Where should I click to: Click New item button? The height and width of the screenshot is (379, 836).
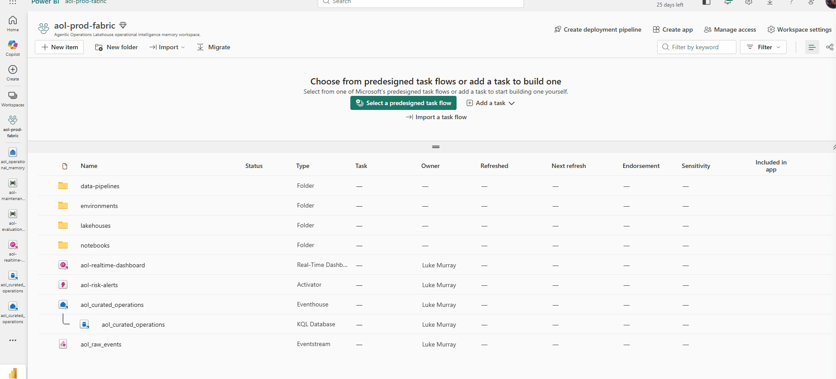point(59,47)
